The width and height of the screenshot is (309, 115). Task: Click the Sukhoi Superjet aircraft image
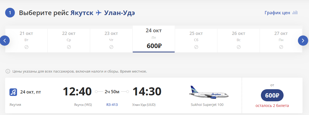tap(209, 92)
